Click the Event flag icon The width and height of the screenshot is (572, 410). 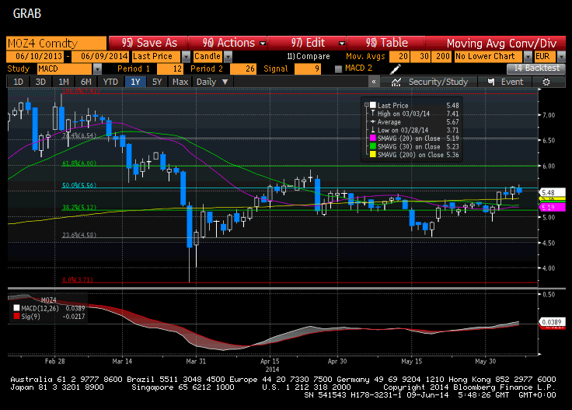tap(491, 82)
